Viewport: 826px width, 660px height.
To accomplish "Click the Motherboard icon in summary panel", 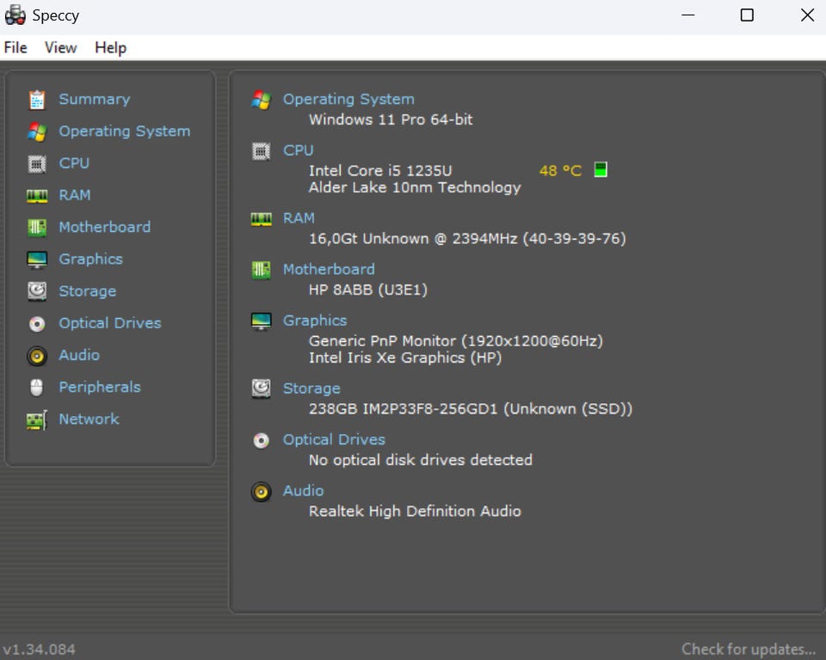I will (x=262, y=270).
